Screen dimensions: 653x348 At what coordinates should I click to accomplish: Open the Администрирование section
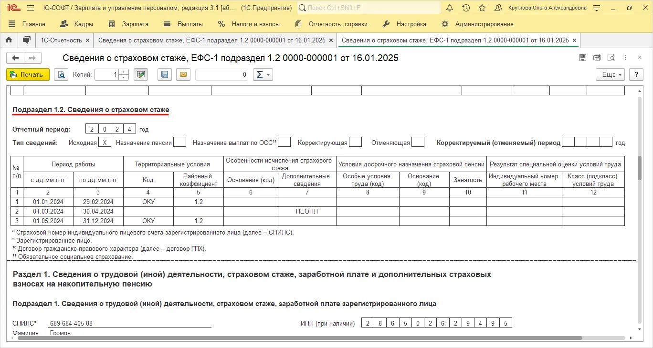click(x=477, y=24)
